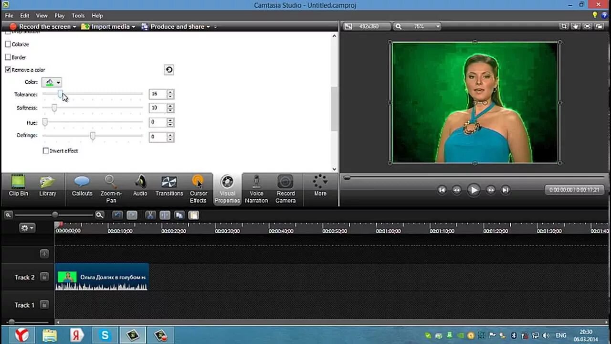The width and height of the screenshot is (611, 344).
Task: Open the Edit menu
Action: pos(25,16)
